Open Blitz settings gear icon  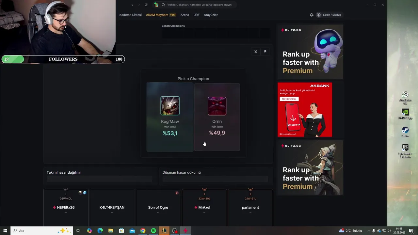pyautogui.click(x=312, y=15)
